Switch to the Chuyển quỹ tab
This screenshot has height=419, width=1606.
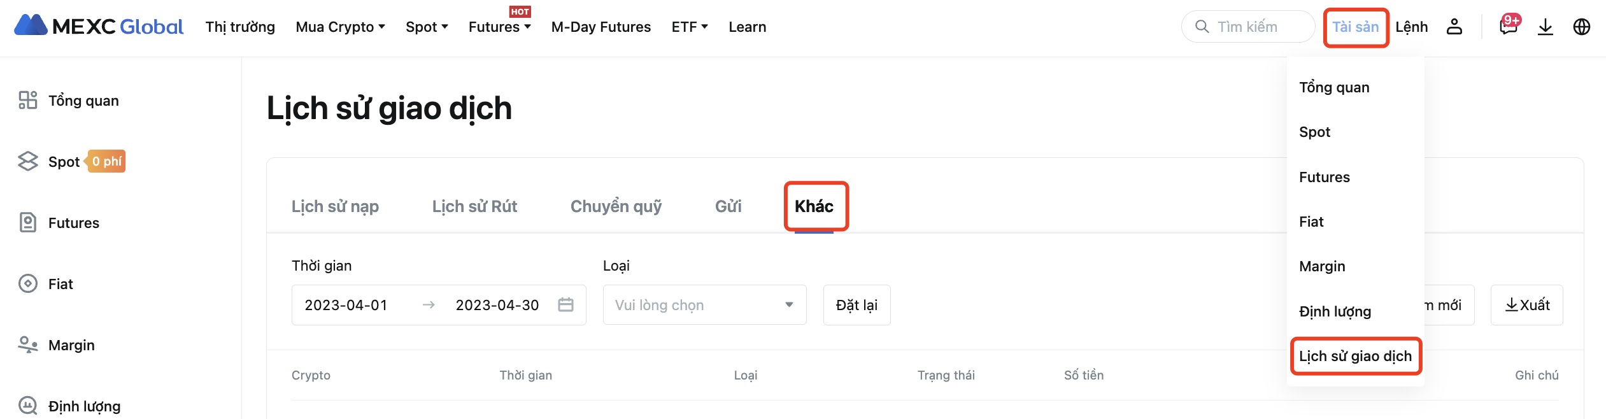(616, 206)
